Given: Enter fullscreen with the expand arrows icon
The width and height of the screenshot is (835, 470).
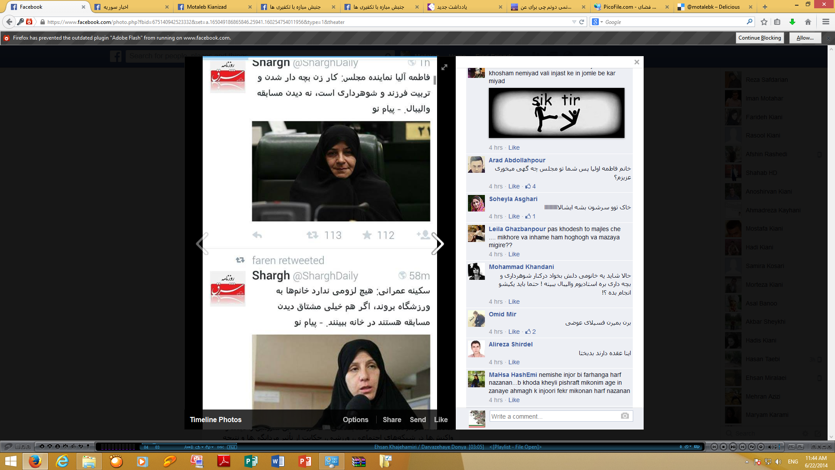Looking at the screenshot, I should click(x=444, y=67).
